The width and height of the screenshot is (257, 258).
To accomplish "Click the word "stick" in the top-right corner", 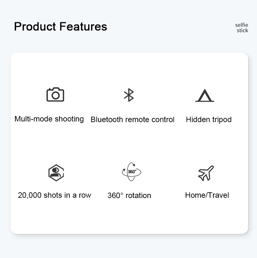I will click(243, 30).
